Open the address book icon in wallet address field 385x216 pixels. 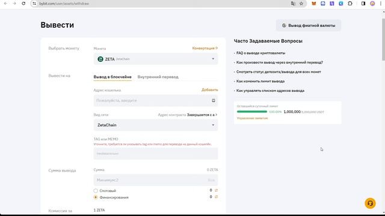tap(214, 100)
